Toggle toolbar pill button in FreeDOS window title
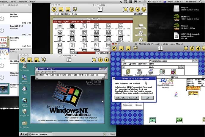 point(145,5)
